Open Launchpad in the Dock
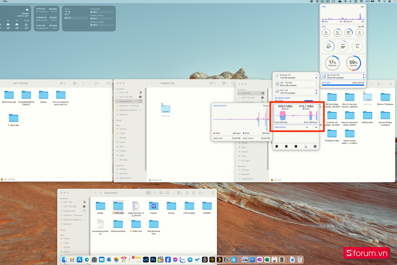Viewport: 397px width, 265px height. click(x=72, y=260)
